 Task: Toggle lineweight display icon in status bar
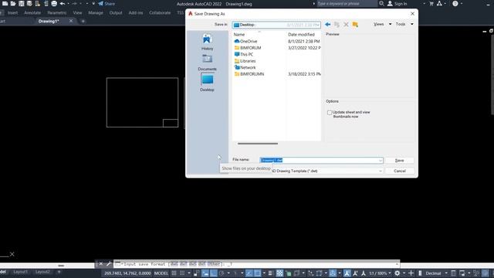270,273
